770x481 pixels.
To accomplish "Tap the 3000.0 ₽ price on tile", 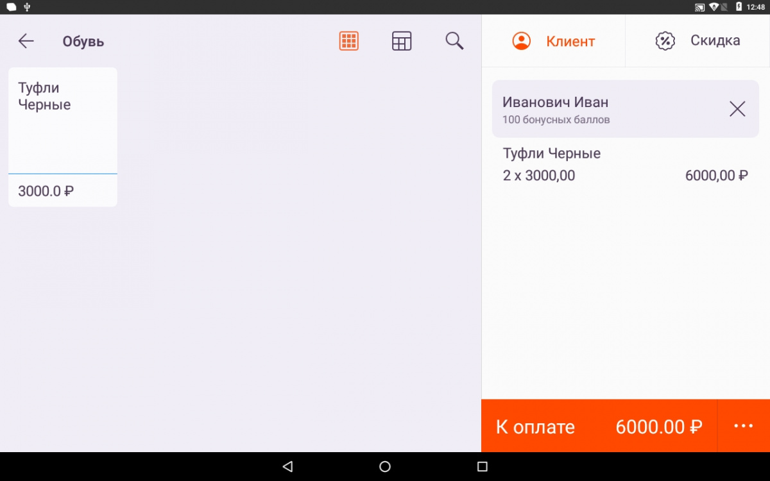I will [x=46, y=191].
